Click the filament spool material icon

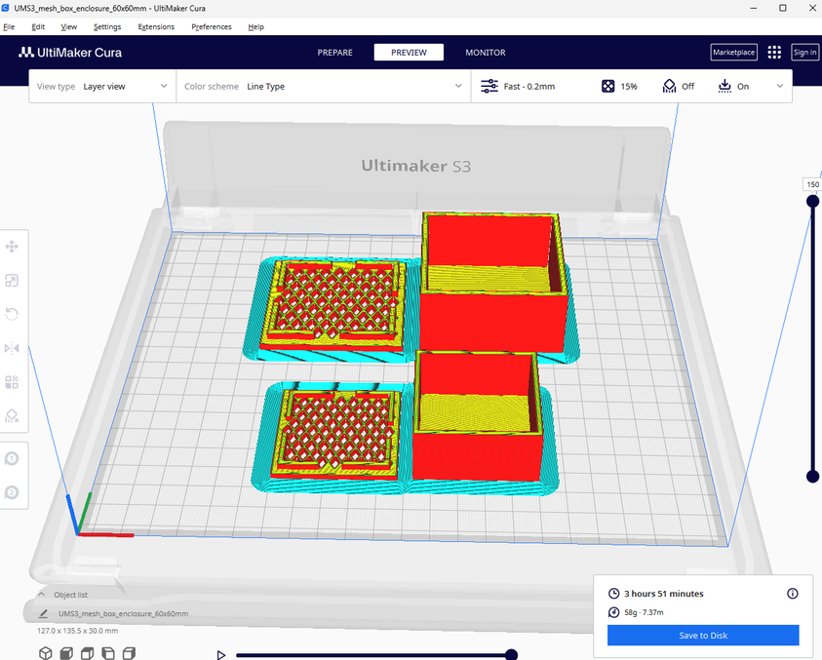pos(613,612)
